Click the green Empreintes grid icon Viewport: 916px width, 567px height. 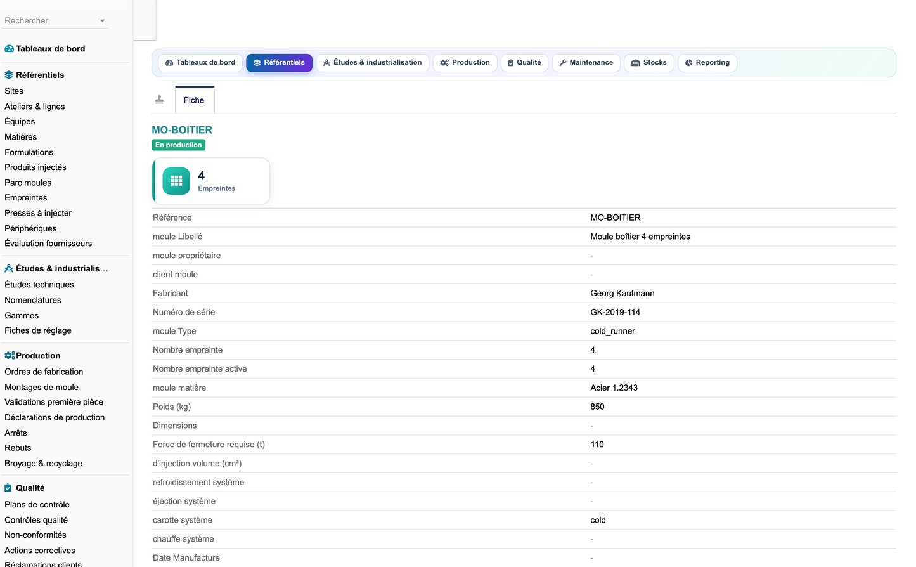click(176, 181)
